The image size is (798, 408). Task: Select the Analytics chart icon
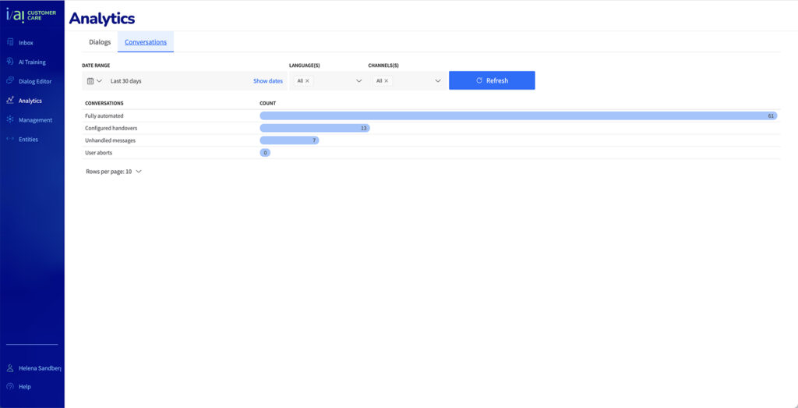coord(10,101)
